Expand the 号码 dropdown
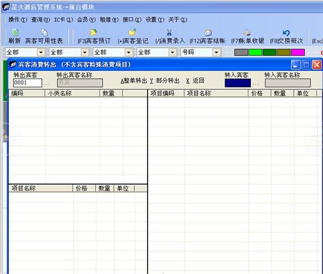This screenshot has width=323, height=274. 216,52
